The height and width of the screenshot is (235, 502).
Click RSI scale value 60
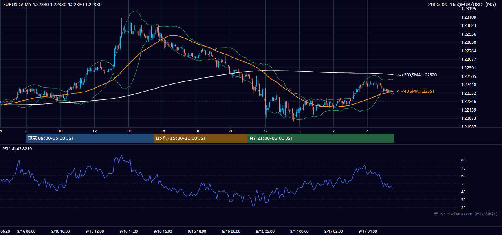point(464,176)
